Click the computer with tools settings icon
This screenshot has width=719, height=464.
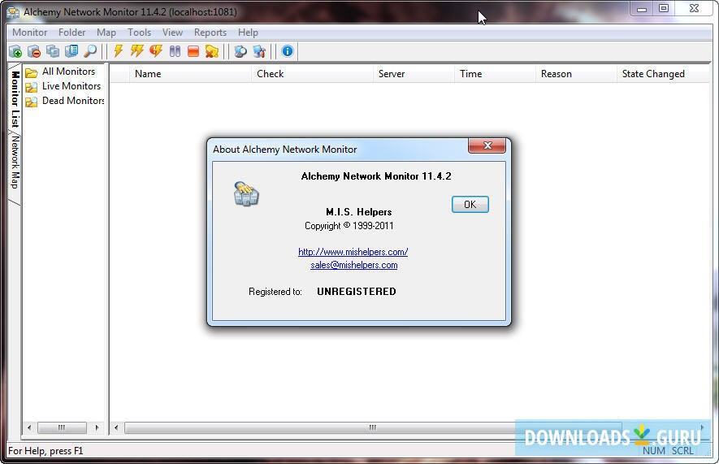click(259, 51)
